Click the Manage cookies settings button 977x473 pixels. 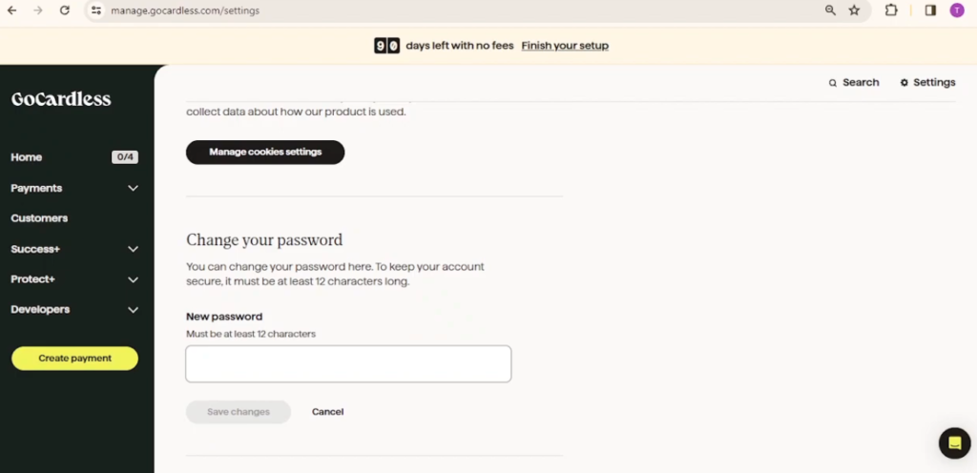click(x=265, y=153)
